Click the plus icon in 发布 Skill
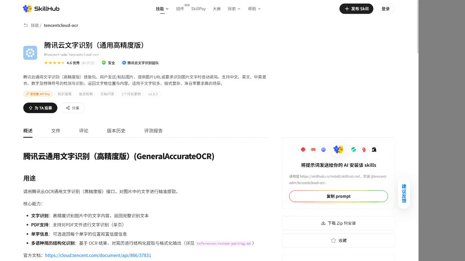 347,9
